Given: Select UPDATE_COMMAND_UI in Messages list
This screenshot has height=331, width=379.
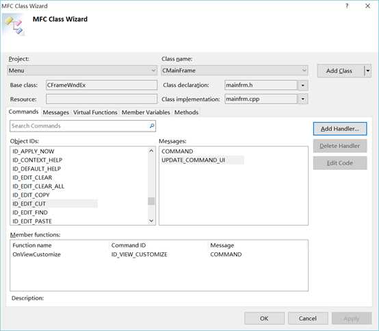Looking at the screenshot, I should click(194, 160).
